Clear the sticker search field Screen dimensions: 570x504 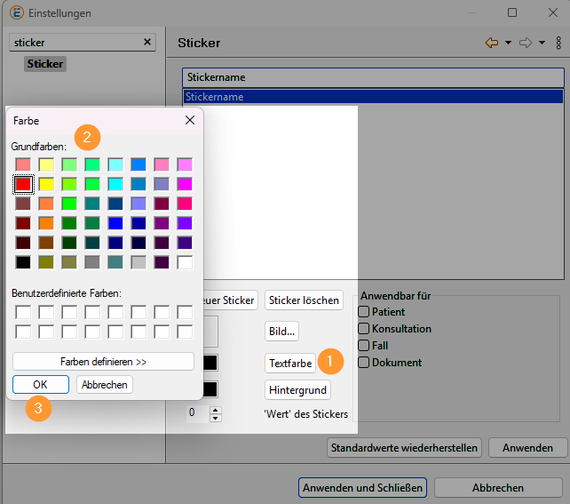pyautogui.click(x=147, y=42)
